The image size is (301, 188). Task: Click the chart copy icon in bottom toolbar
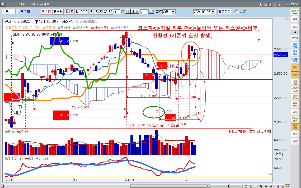pyautogui.click(x=282, y=186)
